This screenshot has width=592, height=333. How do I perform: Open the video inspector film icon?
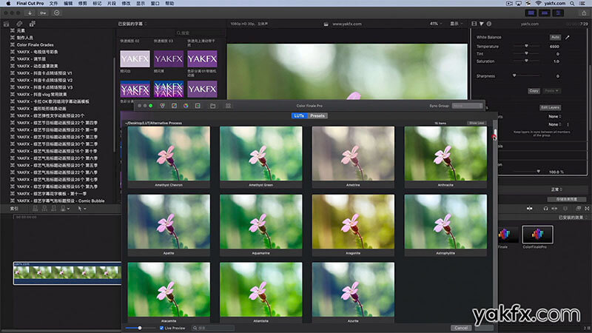click(474, 24)
